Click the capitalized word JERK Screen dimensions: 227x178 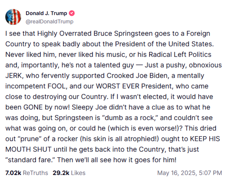point(14,76)
